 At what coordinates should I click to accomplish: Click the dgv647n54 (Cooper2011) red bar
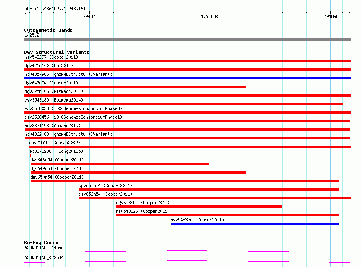pos(135,87)
